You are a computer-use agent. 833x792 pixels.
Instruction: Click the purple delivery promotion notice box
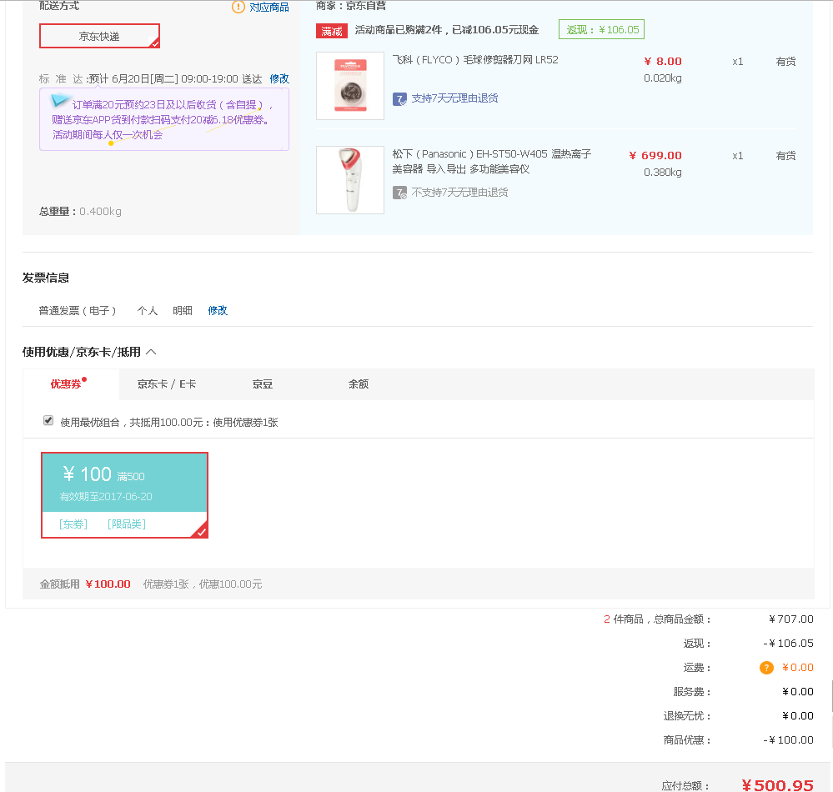tap(164, 119)
